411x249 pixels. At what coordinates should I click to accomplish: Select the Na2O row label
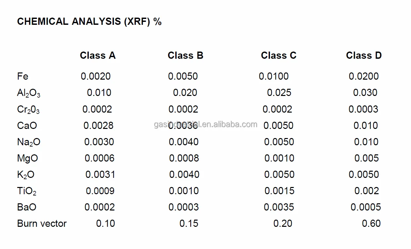tap(28, 142)
